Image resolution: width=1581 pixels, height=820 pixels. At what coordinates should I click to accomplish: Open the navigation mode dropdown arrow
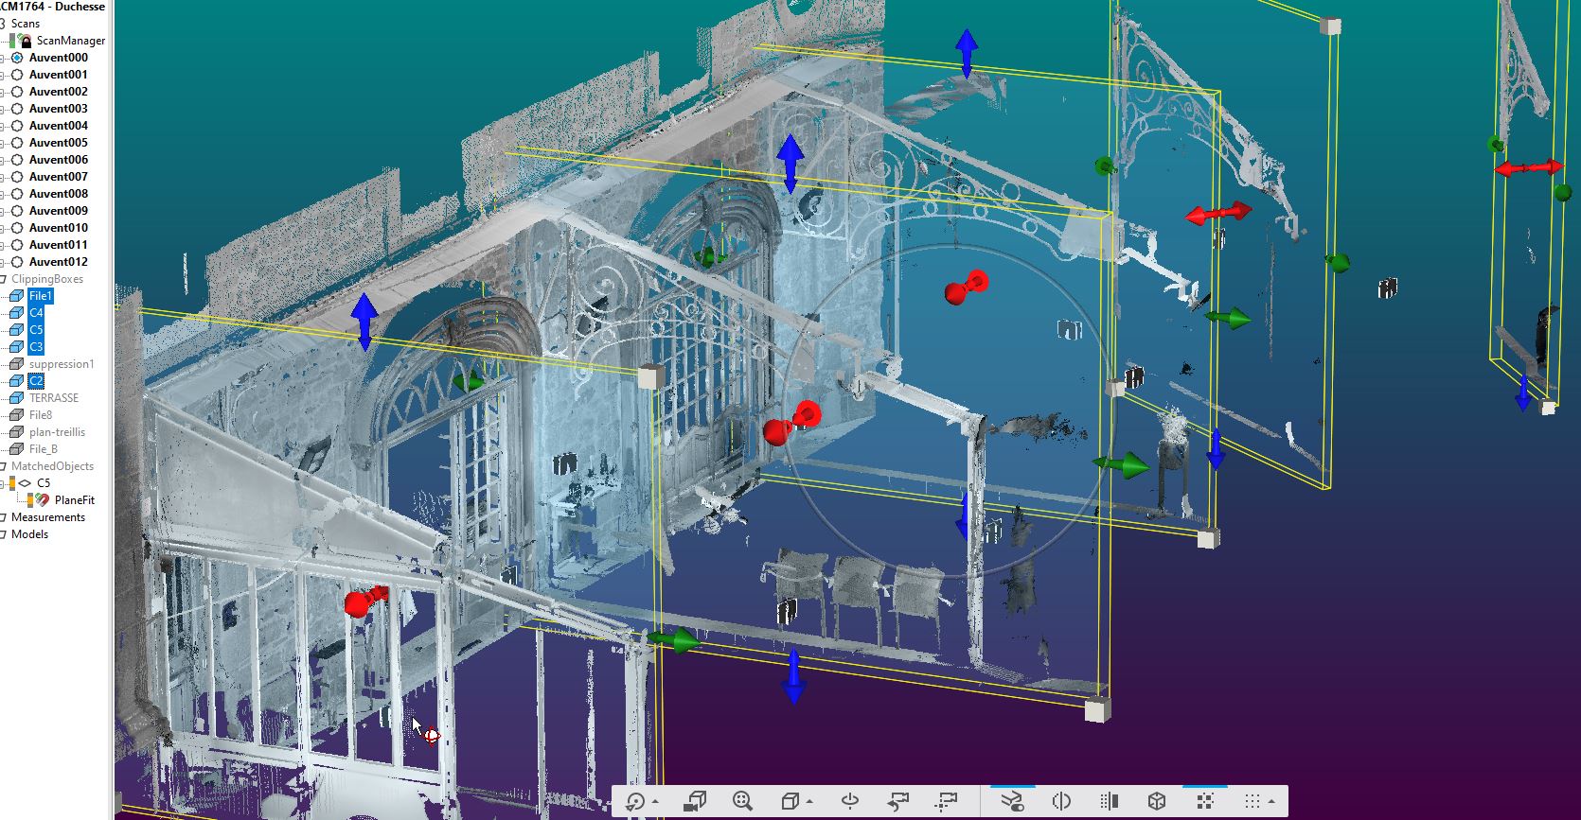coord(655,803)
